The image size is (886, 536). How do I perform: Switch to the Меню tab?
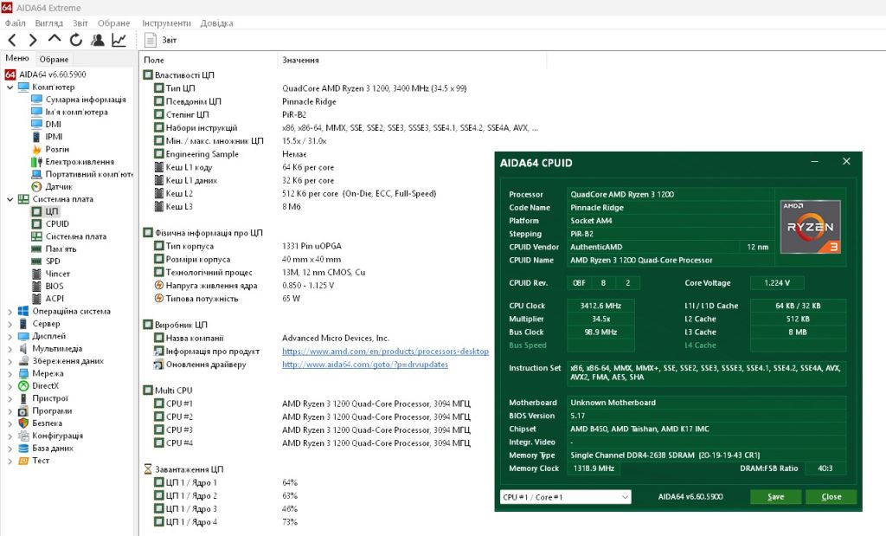[x=17, y=58]
